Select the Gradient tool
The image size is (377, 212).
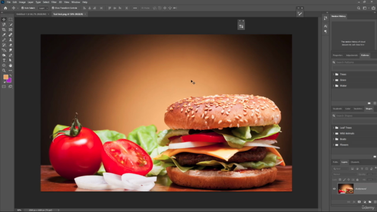4,50
